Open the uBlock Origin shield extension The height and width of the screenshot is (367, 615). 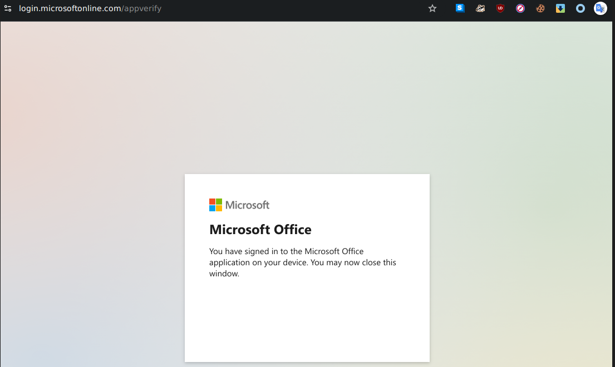click(500, 8)
